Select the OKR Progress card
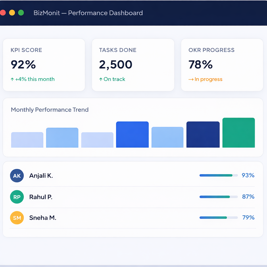Screen dimensions: 267x267 (x=222, y=65)
